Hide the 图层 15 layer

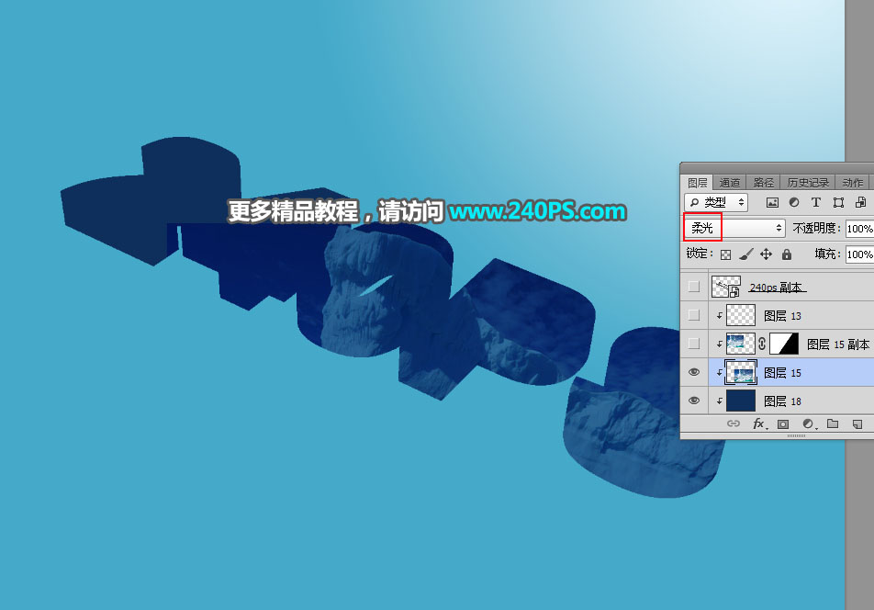tap(694, 372)
